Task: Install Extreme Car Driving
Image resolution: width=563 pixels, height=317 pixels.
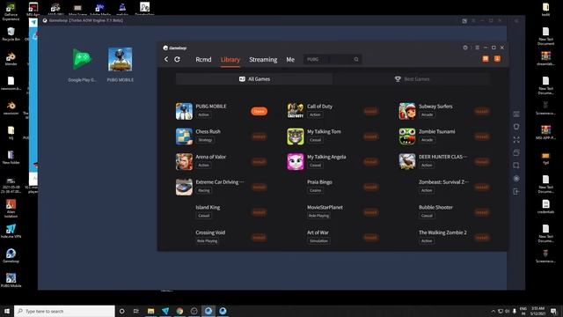Action: coord(259,187)
